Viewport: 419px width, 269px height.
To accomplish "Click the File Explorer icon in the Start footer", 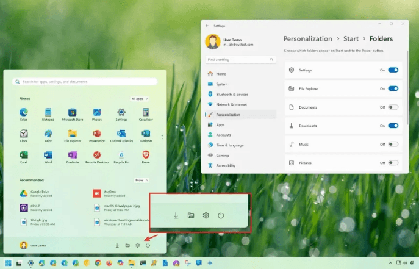I will click(127, 245).
